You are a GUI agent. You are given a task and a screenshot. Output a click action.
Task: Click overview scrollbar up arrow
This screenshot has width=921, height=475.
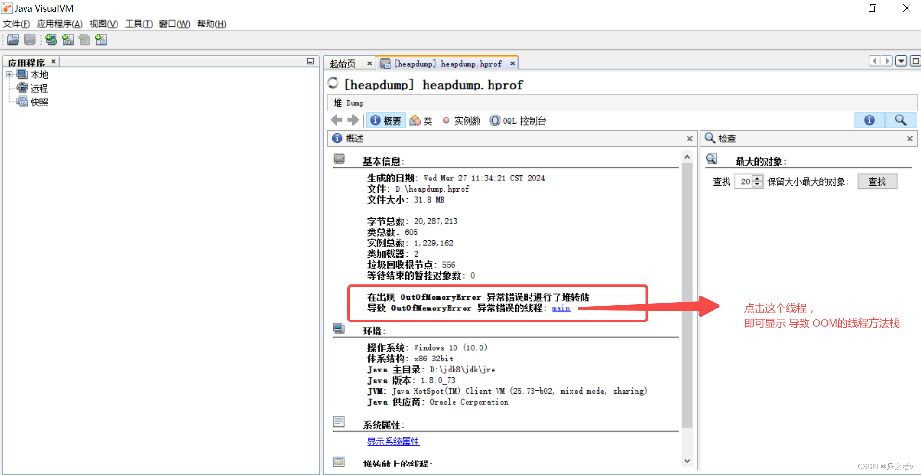click(x=687, y=157)
